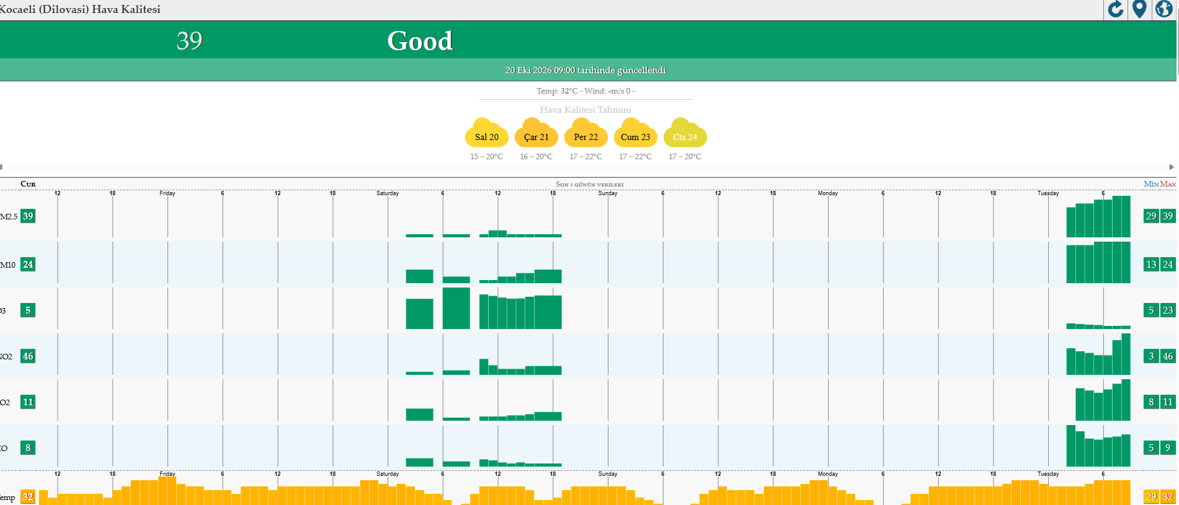The width and height of the screenshot is (1179, 505).
Task: Select the Çar 21 forecast cloud
Action: [536, 133]
